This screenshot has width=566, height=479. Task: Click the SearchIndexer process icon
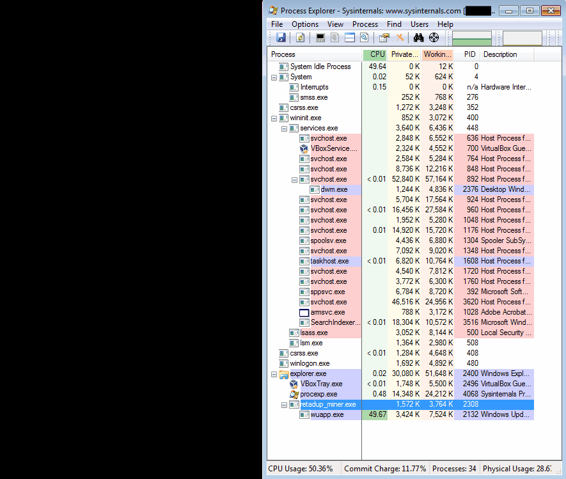point(304,322)
